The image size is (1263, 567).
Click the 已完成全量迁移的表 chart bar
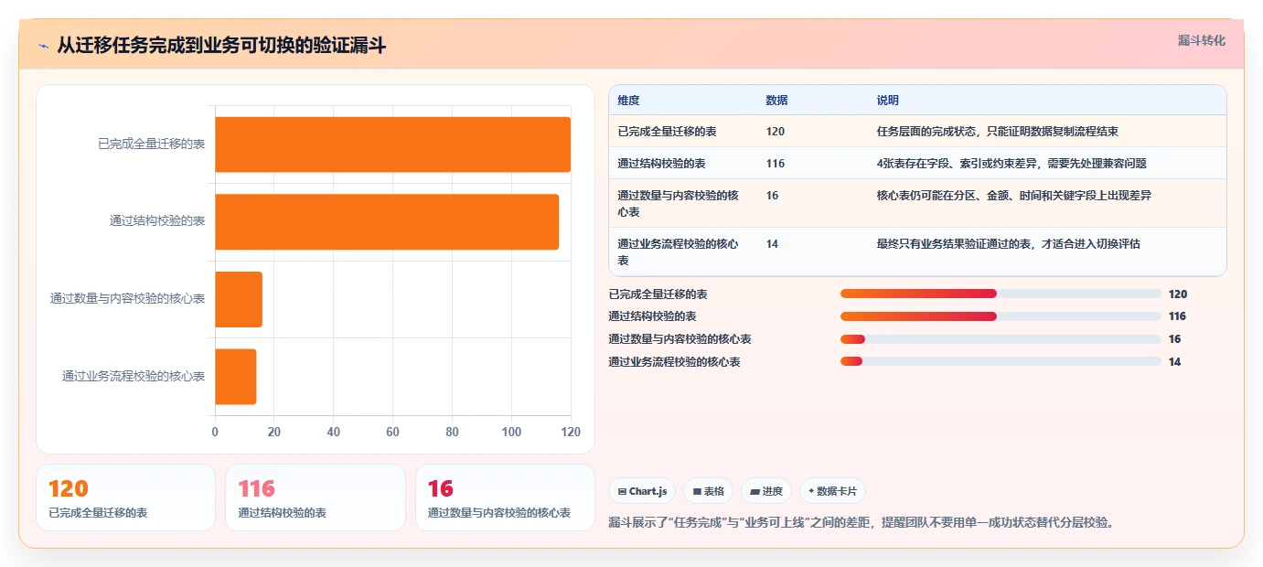(x=392, y=144)
